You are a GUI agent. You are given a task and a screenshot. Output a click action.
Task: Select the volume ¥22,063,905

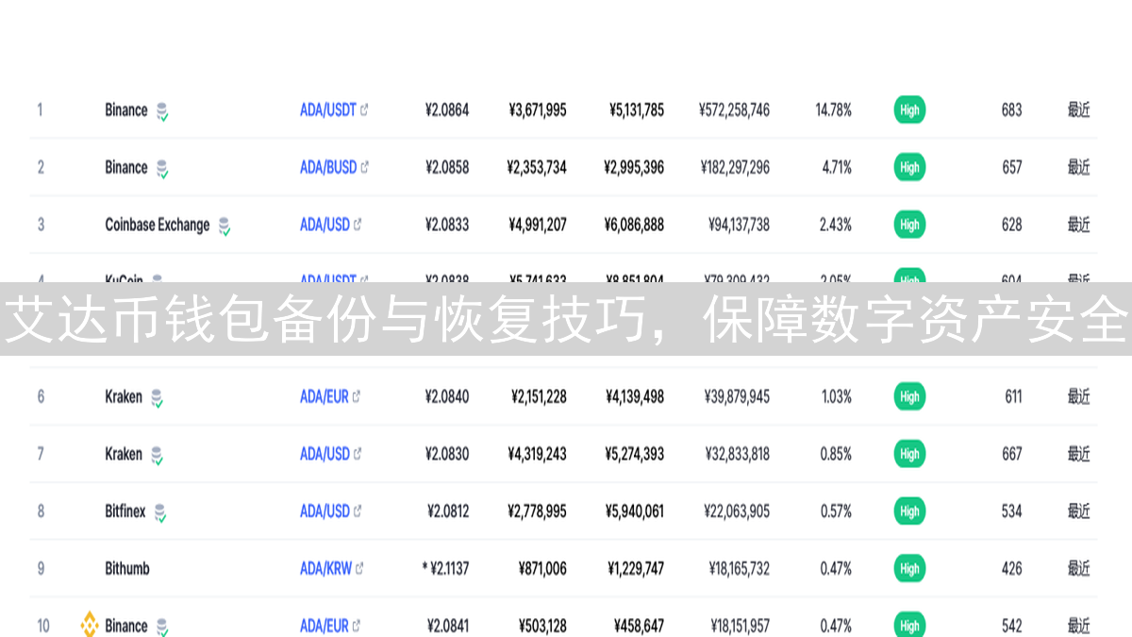coord(737,511)
